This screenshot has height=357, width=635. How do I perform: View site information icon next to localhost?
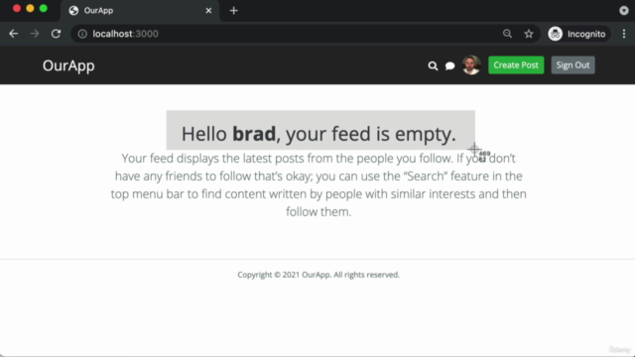click(82, 34)
